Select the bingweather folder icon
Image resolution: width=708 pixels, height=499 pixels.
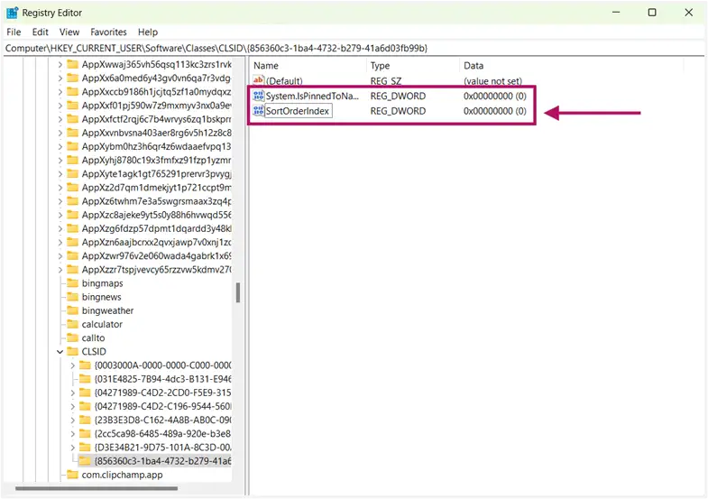click(x=72, y=310)
